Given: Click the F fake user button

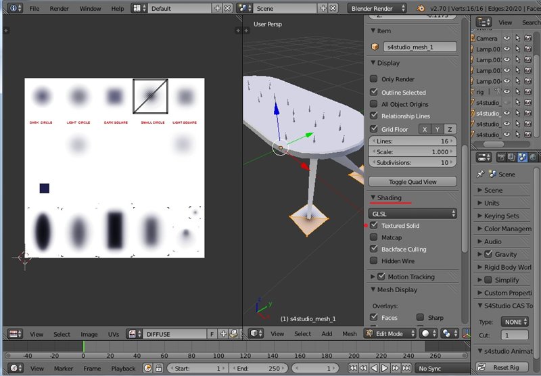Looking at the screenshot, I should click(212, 334).
